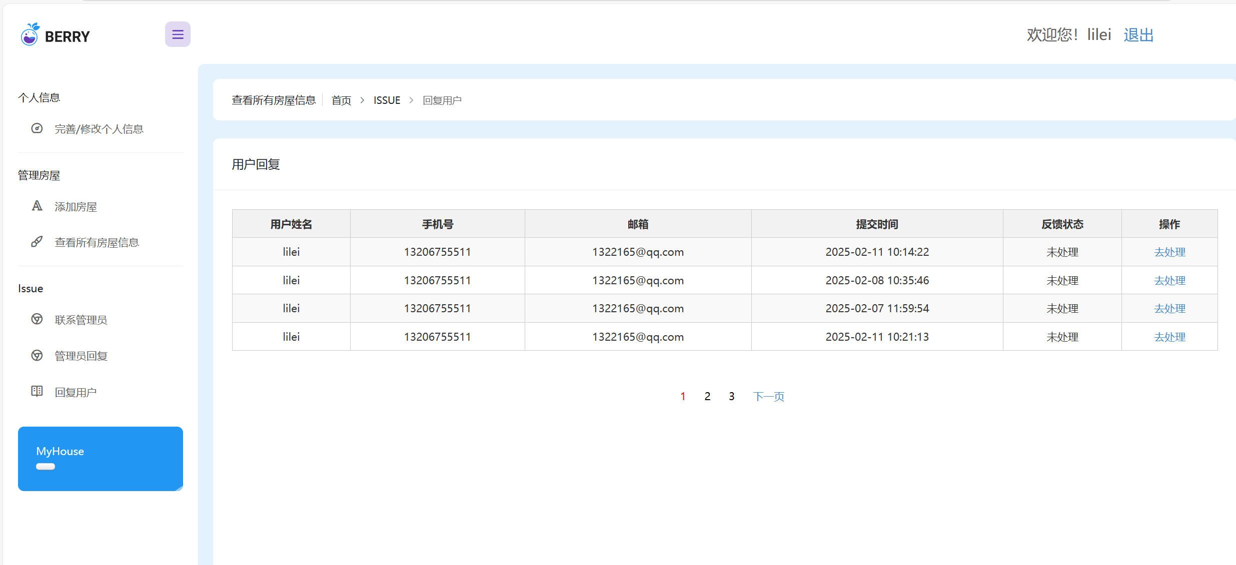
Task: Click the 退出 logout link
Action: pos(1138,35)
